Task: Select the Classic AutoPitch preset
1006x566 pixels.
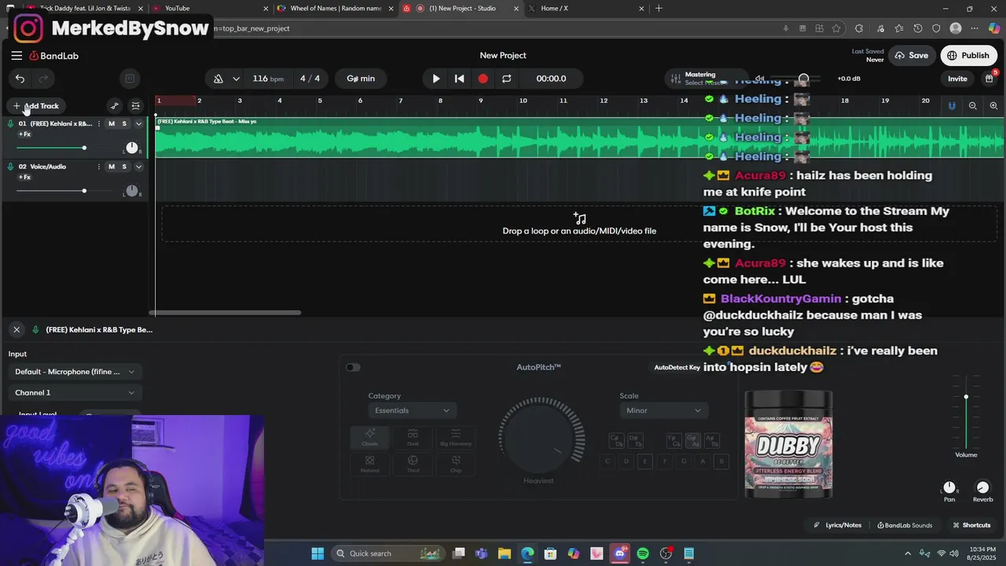Action: click(369, 438)
